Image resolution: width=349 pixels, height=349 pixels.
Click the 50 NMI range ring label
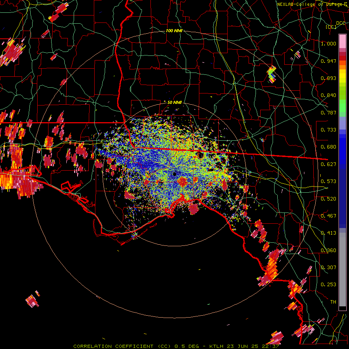click(174, 102)
